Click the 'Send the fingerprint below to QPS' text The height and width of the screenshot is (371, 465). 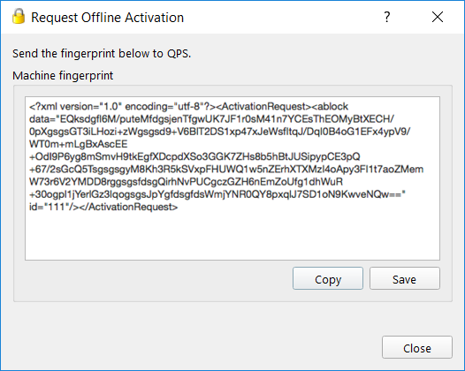point(102,54)
